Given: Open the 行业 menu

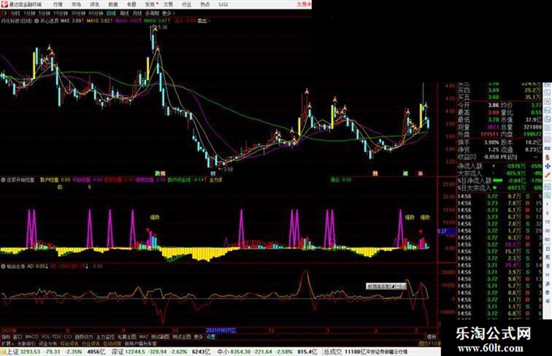Looking at the screenshot, I should pos(186,4).
